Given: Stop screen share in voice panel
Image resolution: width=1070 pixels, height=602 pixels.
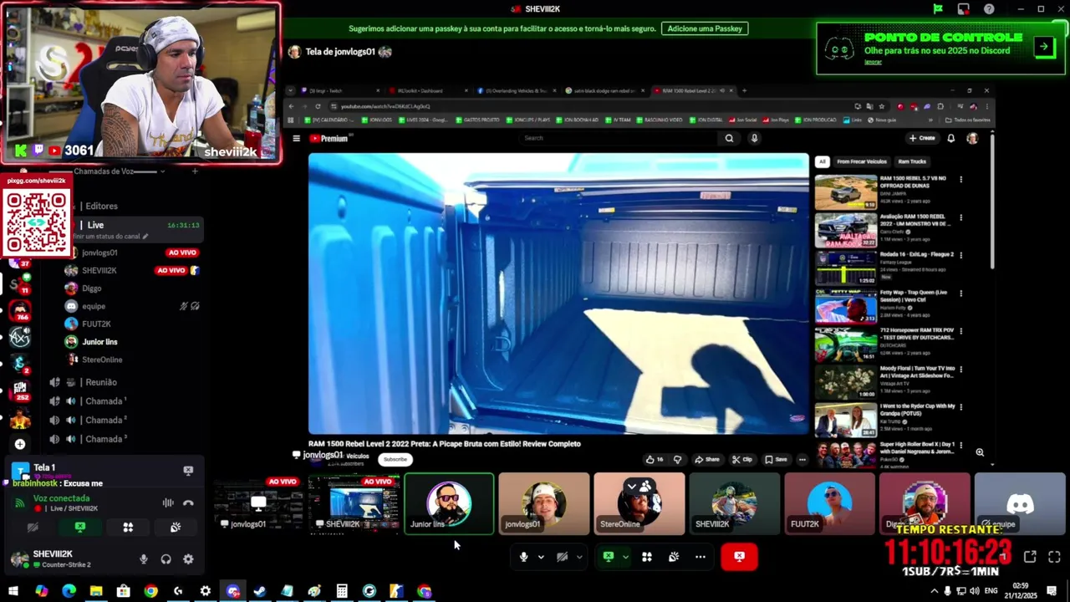Looking at the screenshot, I should tap(80, 528).
